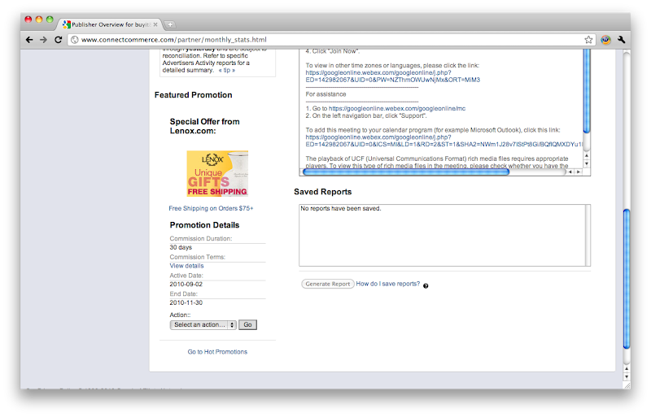
Task: Click the green zoom window button
Action: tap(50, 19)
